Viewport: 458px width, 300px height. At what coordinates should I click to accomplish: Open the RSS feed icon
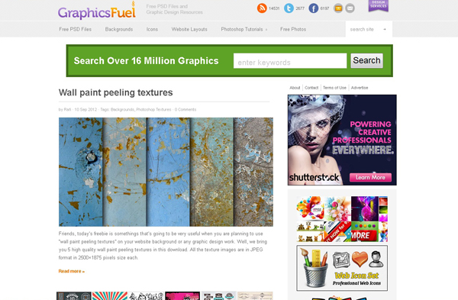[x=262, y=8]
